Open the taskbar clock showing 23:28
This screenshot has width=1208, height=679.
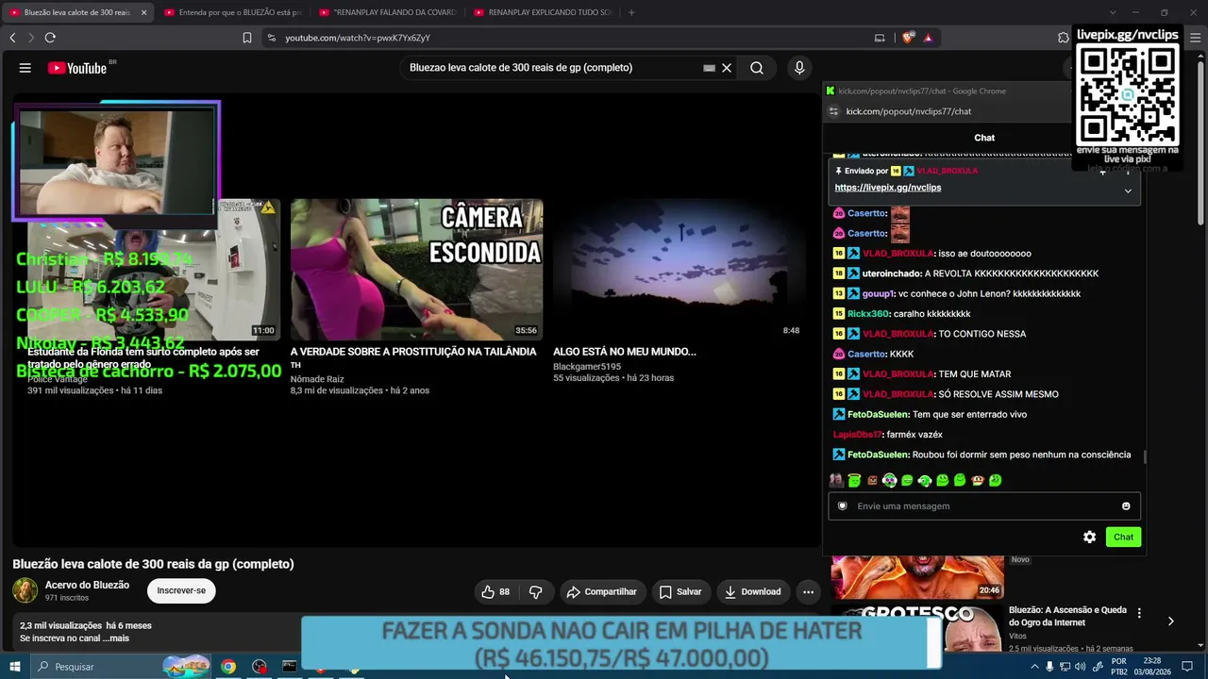[x=1151, y=667]
